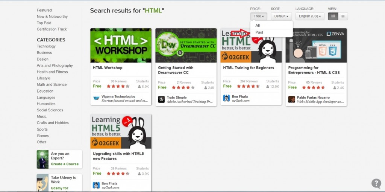Open Upgrading skills with HTML5 new Features title
The image size is (385, 192).
click(118, 156)
